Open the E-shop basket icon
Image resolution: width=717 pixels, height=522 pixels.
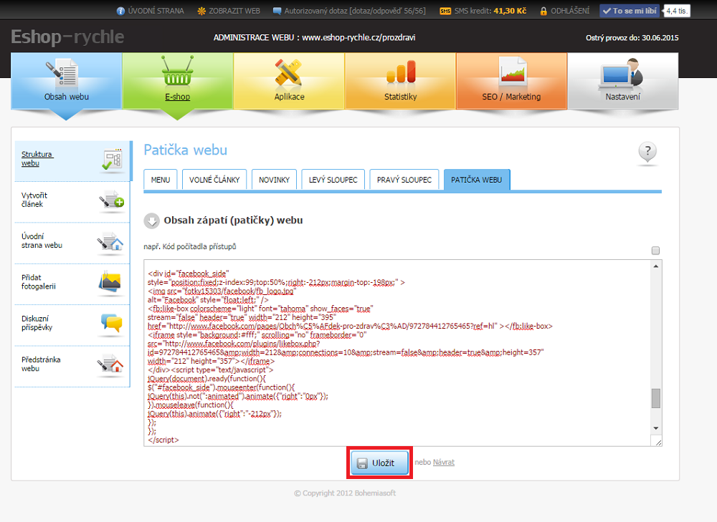point(177,71)
